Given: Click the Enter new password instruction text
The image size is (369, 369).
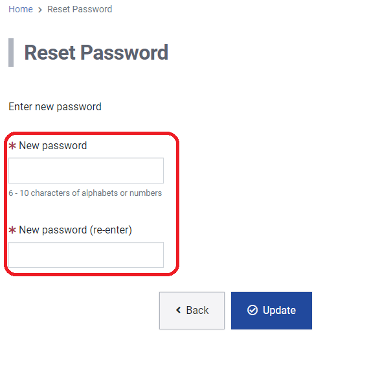Looking at the screenshot, I should 55,107.
